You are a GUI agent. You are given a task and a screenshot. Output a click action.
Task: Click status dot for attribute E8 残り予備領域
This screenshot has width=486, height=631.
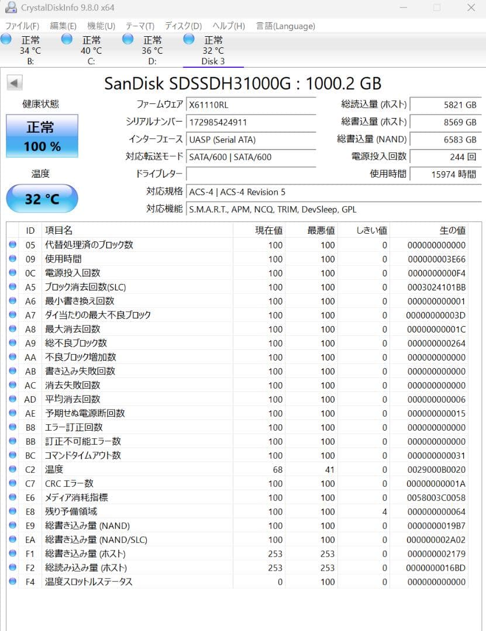(12, 511)
